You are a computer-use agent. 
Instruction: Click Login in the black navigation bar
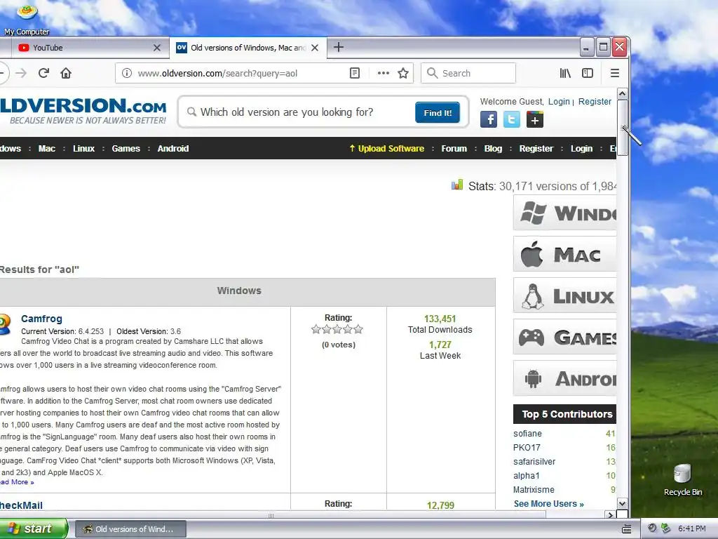(581, 149)
